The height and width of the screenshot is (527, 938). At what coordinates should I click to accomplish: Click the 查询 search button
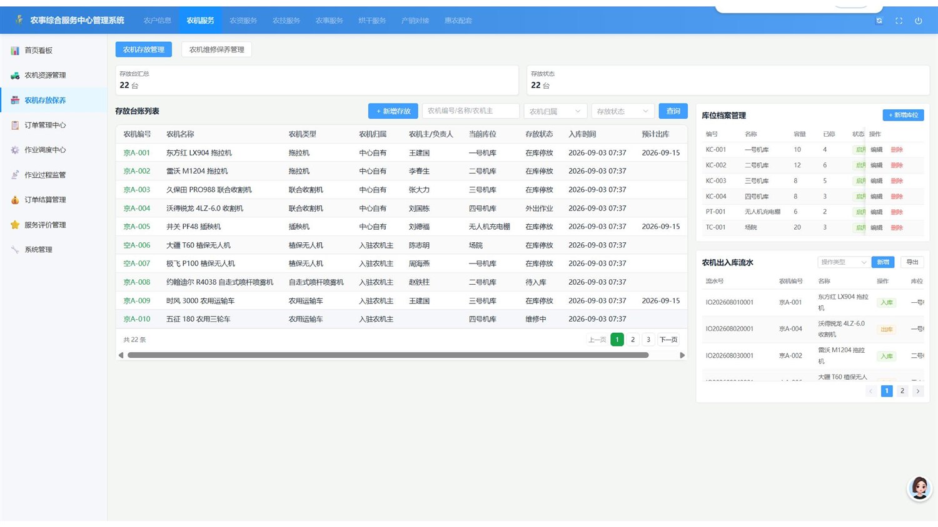point(673,111)
